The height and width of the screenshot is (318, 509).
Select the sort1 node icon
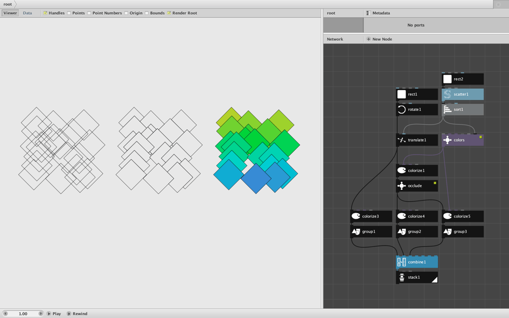pos(447,109)
